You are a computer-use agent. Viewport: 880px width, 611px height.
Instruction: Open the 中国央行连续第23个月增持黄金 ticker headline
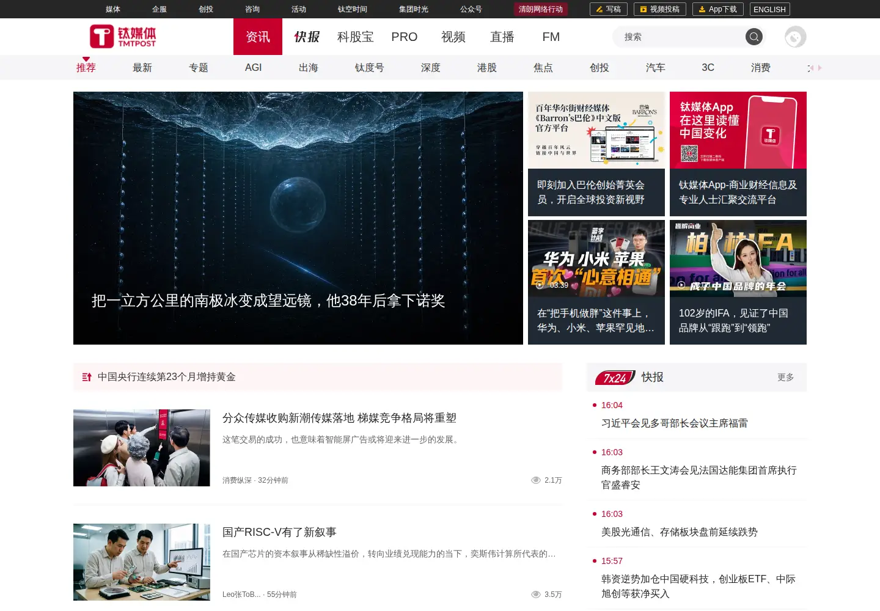tap(167, 377)
